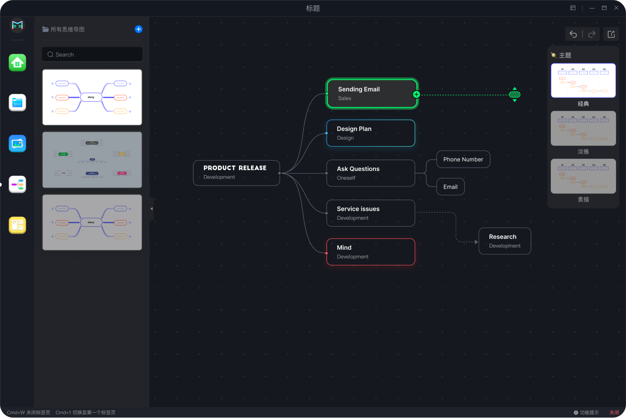Screen dimensions: 626x418
Task: Open the yellow notes sidebar icon
Action: click(17, 225)
